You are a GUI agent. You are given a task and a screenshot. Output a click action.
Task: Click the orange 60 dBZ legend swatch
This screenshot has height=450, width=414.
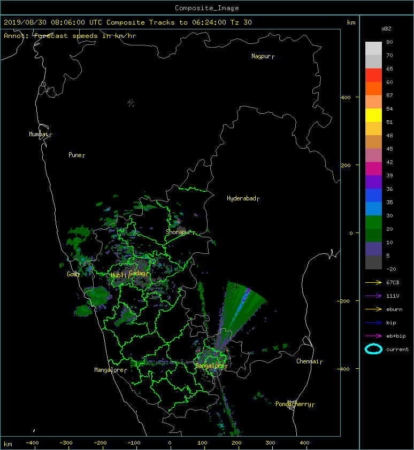point(373,88)
